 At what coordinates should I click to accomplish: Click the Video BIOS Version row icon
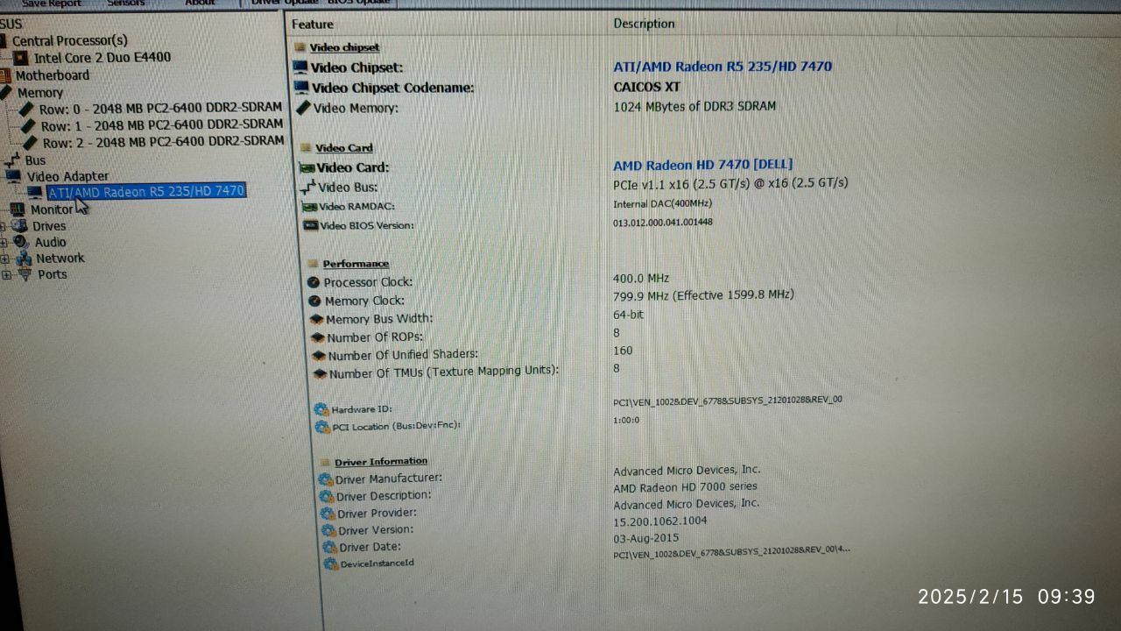pos(310,225)
